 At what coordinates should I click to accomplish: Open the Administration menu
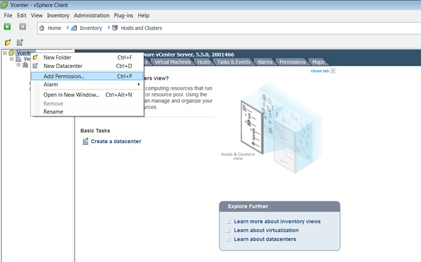point(91,15)
